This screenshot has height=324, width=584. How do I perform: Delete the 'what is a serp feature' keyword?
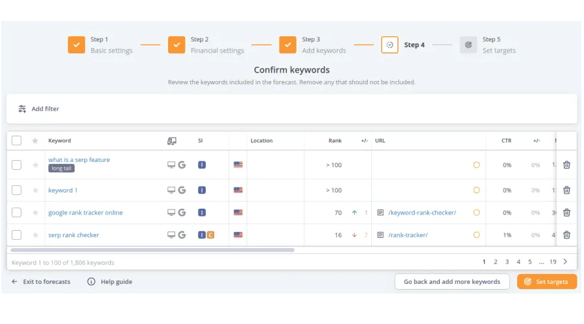[566, 165]
